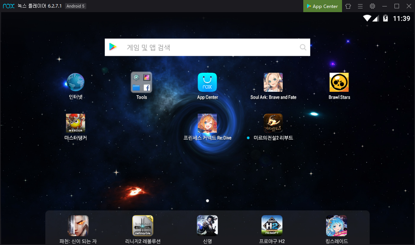Focus the 게임 및 앱 검색 search field

click(207, 47)
